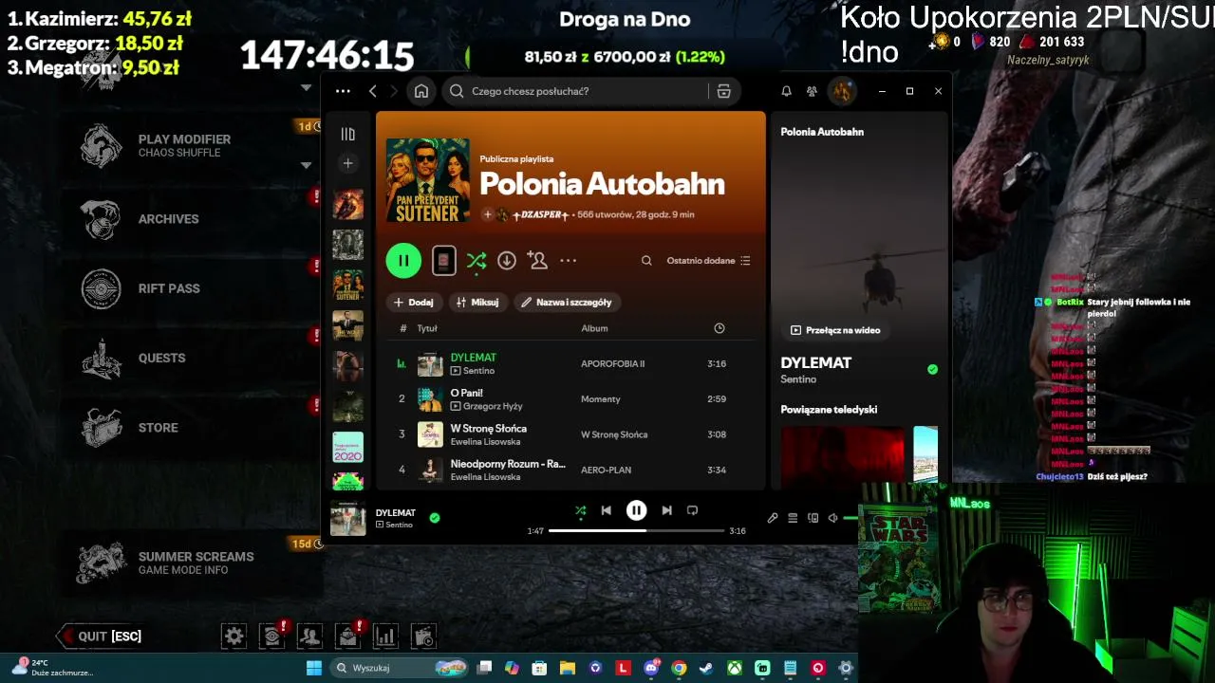This screenshot has width=1215, height=683.
Task: Open the APOROFOBIA II album link
Action: click(x=612, y=363)
